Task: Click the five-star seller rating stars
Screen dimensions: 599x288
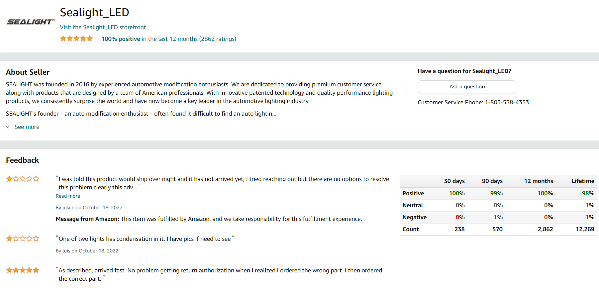Action: pos(76,39)
